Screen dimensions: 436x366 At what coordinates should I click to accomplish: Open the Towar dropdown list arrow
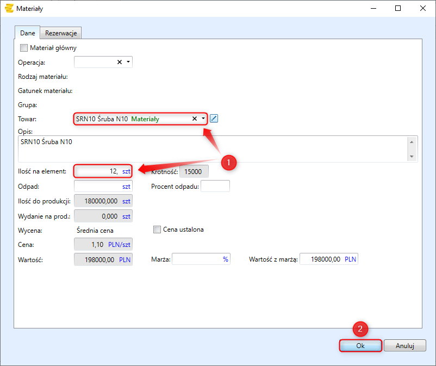[x=203, y=119]
